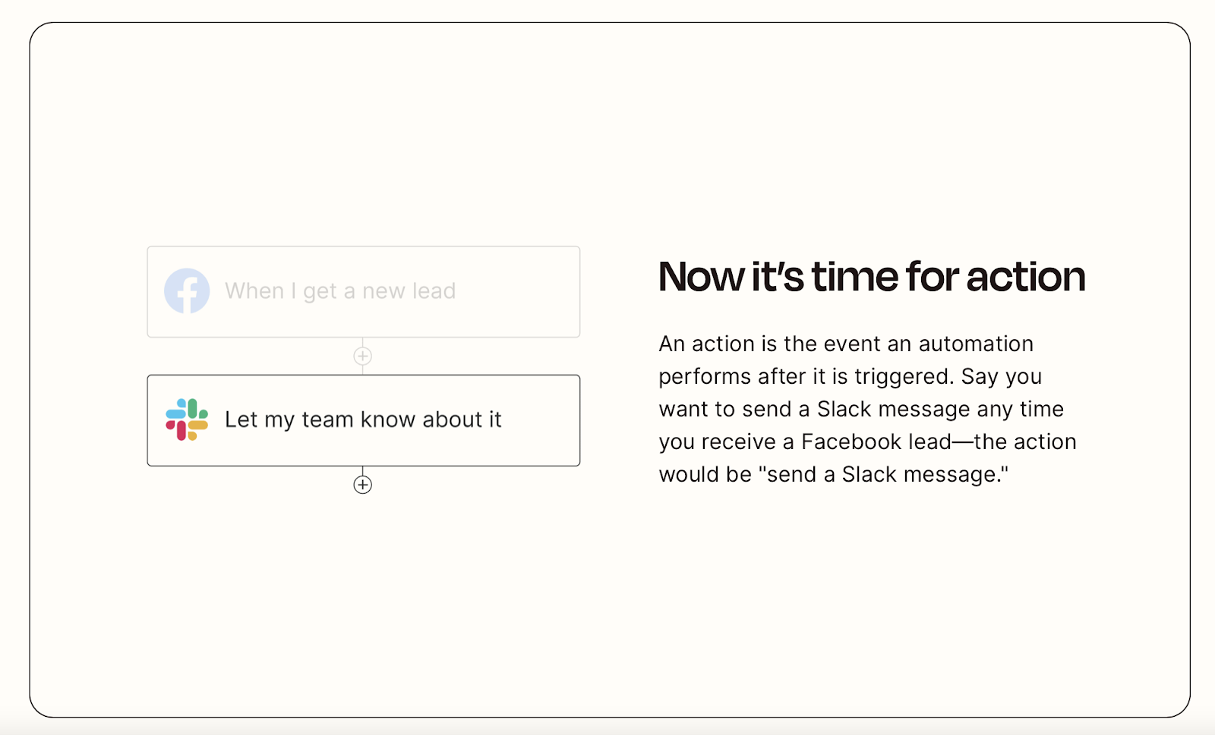Select the "When I get a new lead" label
This screenshot has height=735, width=1215.
tap(340, 291)
